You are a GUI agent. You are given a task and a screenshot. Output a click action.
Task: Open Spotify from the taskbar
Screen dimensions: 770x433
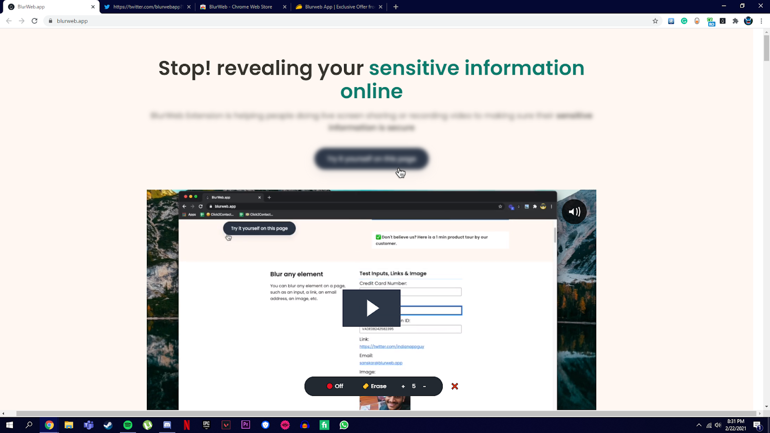click(128, 425)
